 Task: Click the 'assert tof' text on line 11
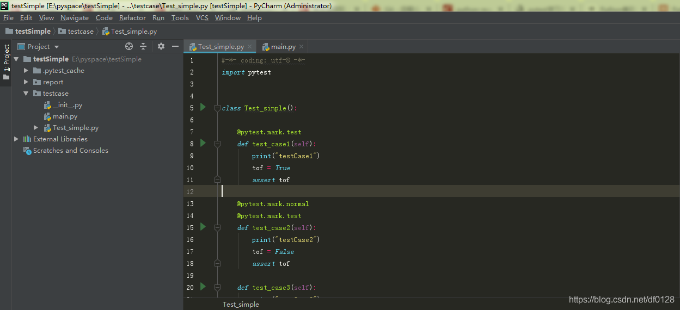coord(271,180)
